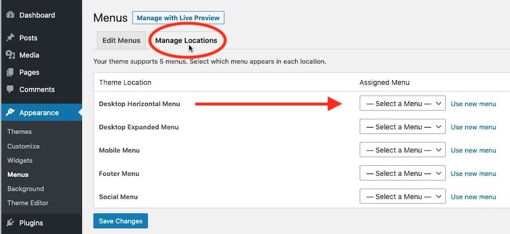
Task: Click the Dashboard gauge icon
Action: pos(11,15)
